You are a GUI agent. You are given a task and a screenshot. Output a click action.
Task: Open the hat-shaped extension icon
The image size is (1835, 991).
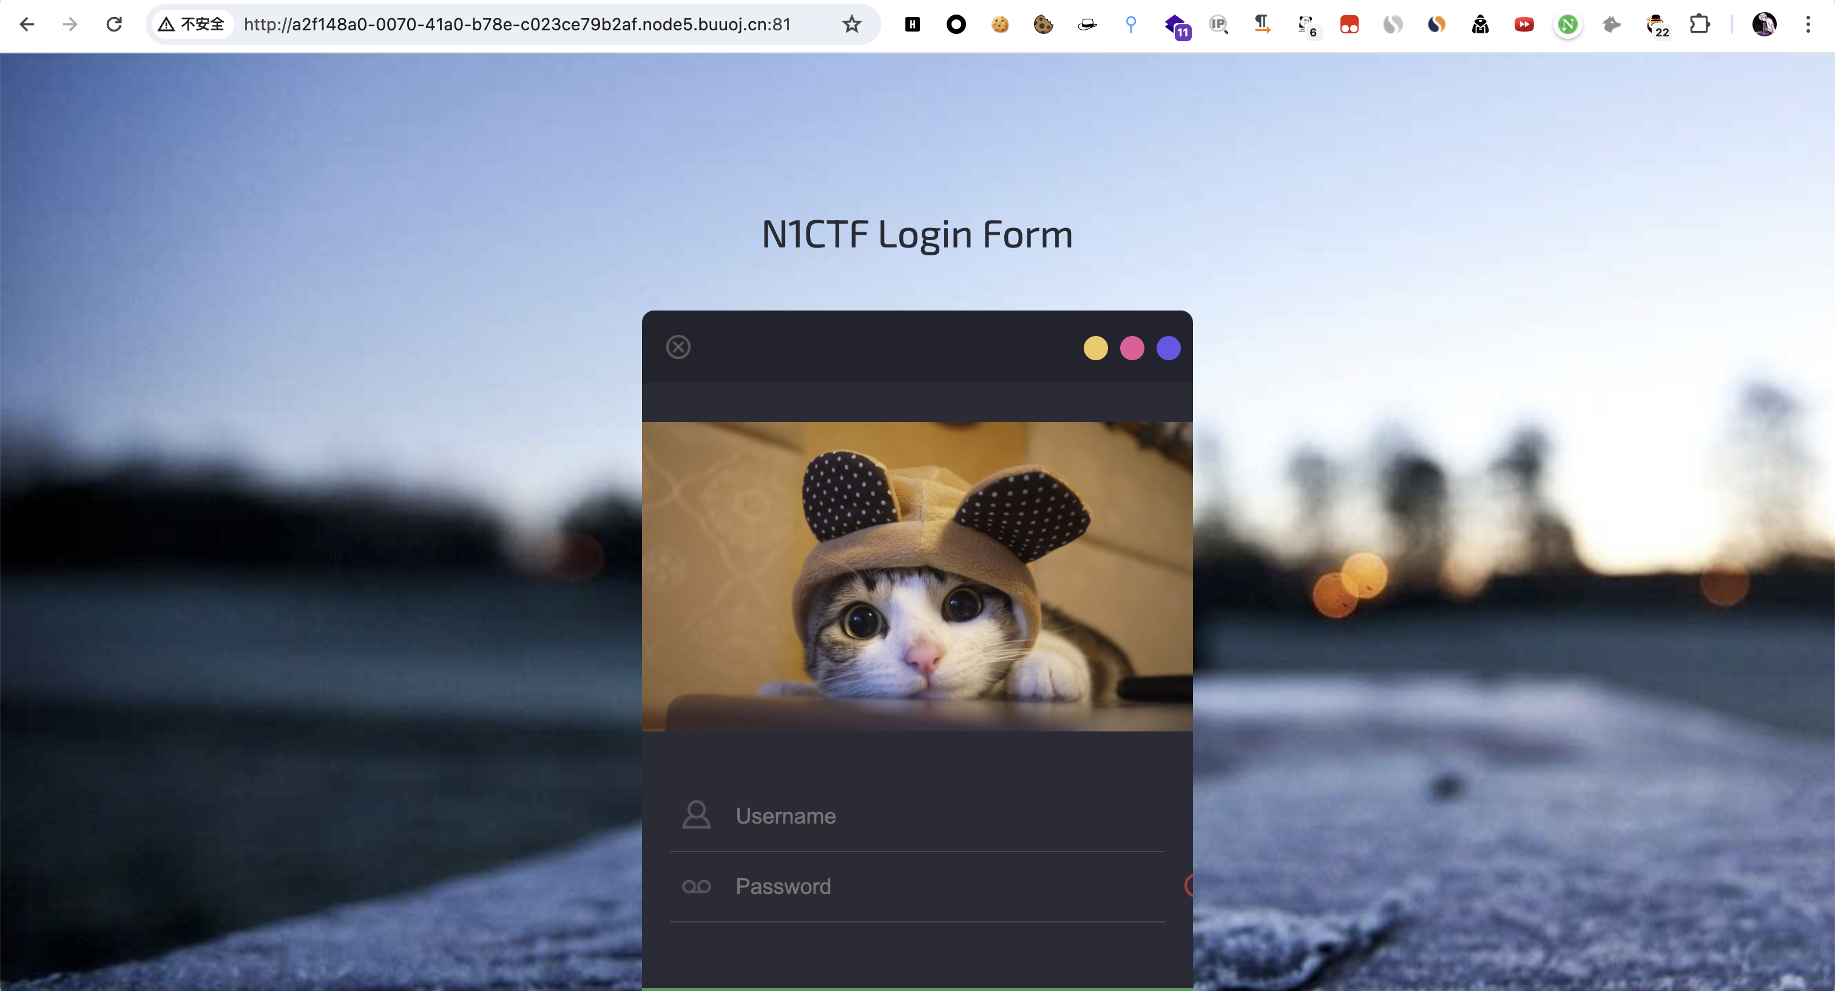1087,24
